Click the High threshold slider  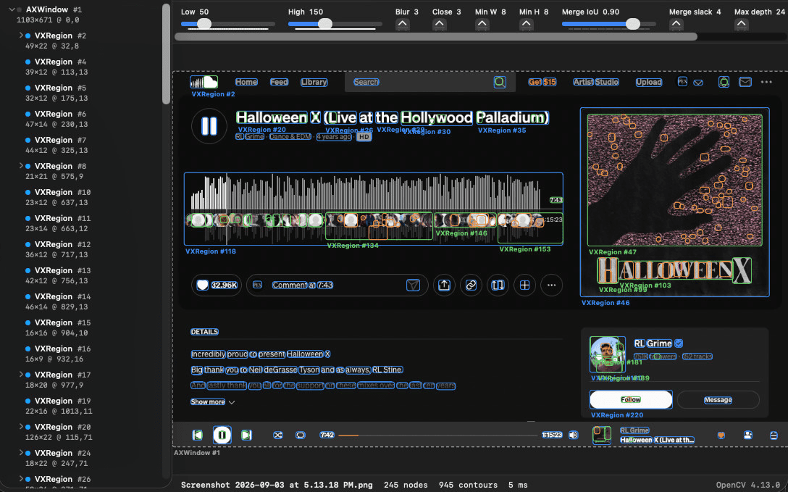335,24
